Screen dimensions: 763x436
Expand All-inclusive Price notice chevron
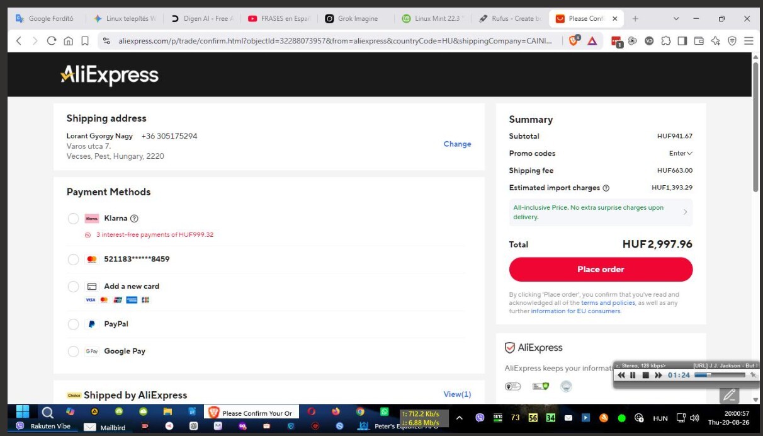686,212
